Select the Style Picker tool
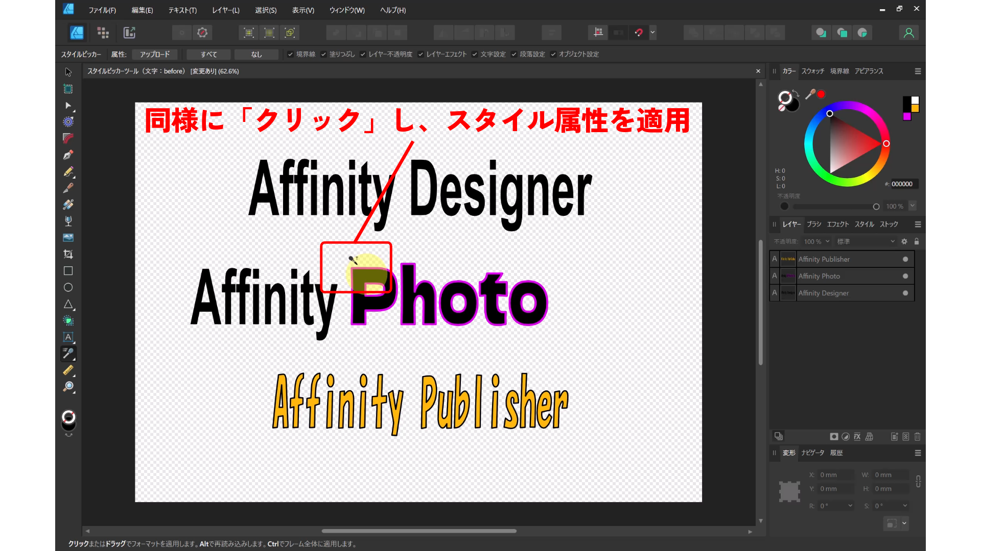 tap(68, 354)
